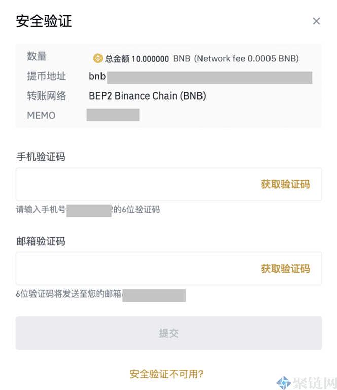
Task: Click the redacted MEMO value
Action: tap(113, 115)
